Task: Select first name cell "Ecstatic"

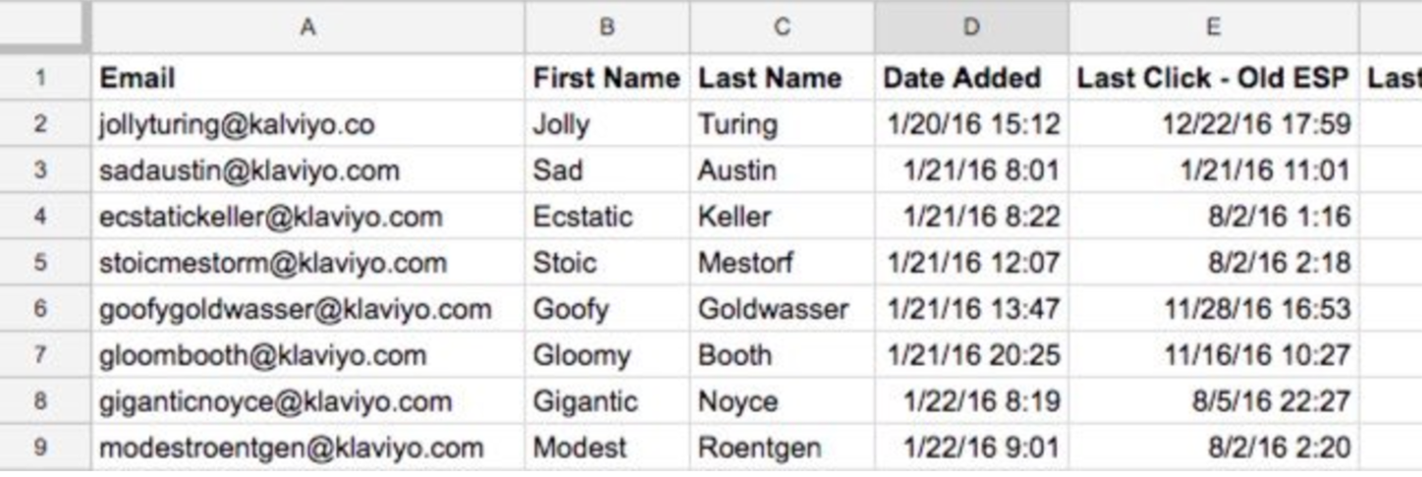Action: click(x=582, y=217)
